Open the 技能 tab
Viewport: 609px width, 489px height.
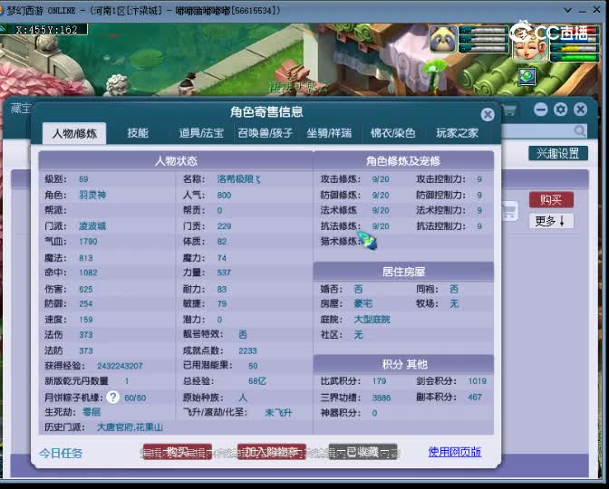point(138,133)
